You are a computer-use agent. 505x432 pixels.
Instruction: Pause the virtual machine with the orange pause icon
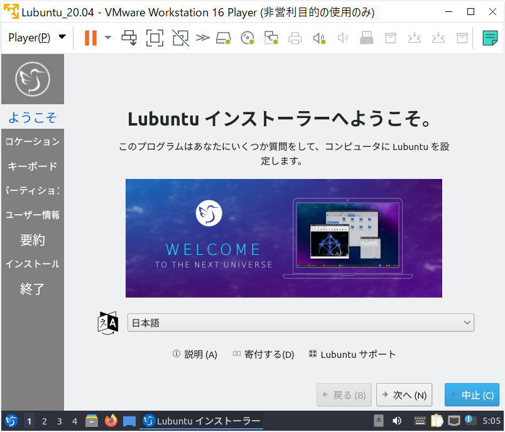[90, 38]
